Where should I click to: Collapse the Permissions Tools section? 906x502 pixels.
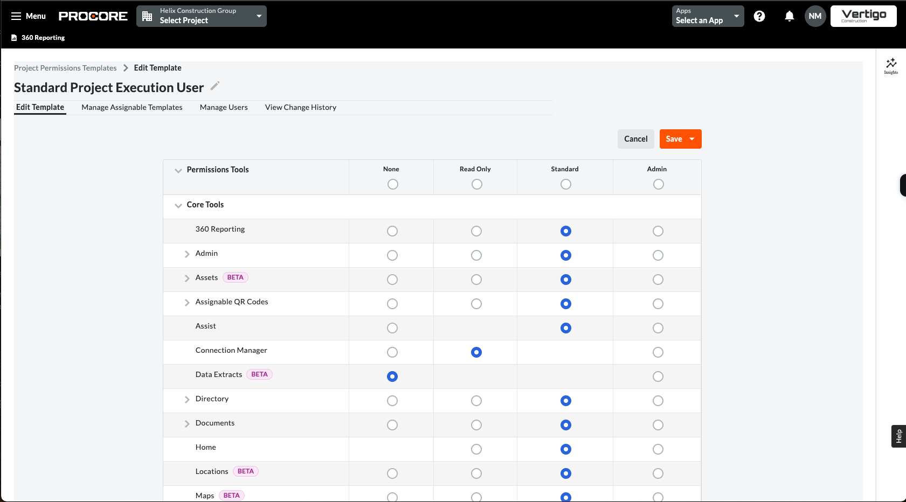click(178, 170)
